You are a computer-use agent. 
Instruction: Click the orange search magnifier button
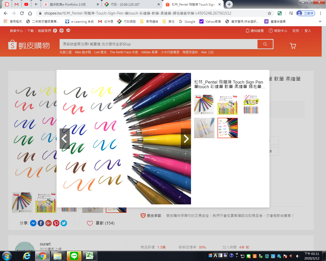(265, 44)
